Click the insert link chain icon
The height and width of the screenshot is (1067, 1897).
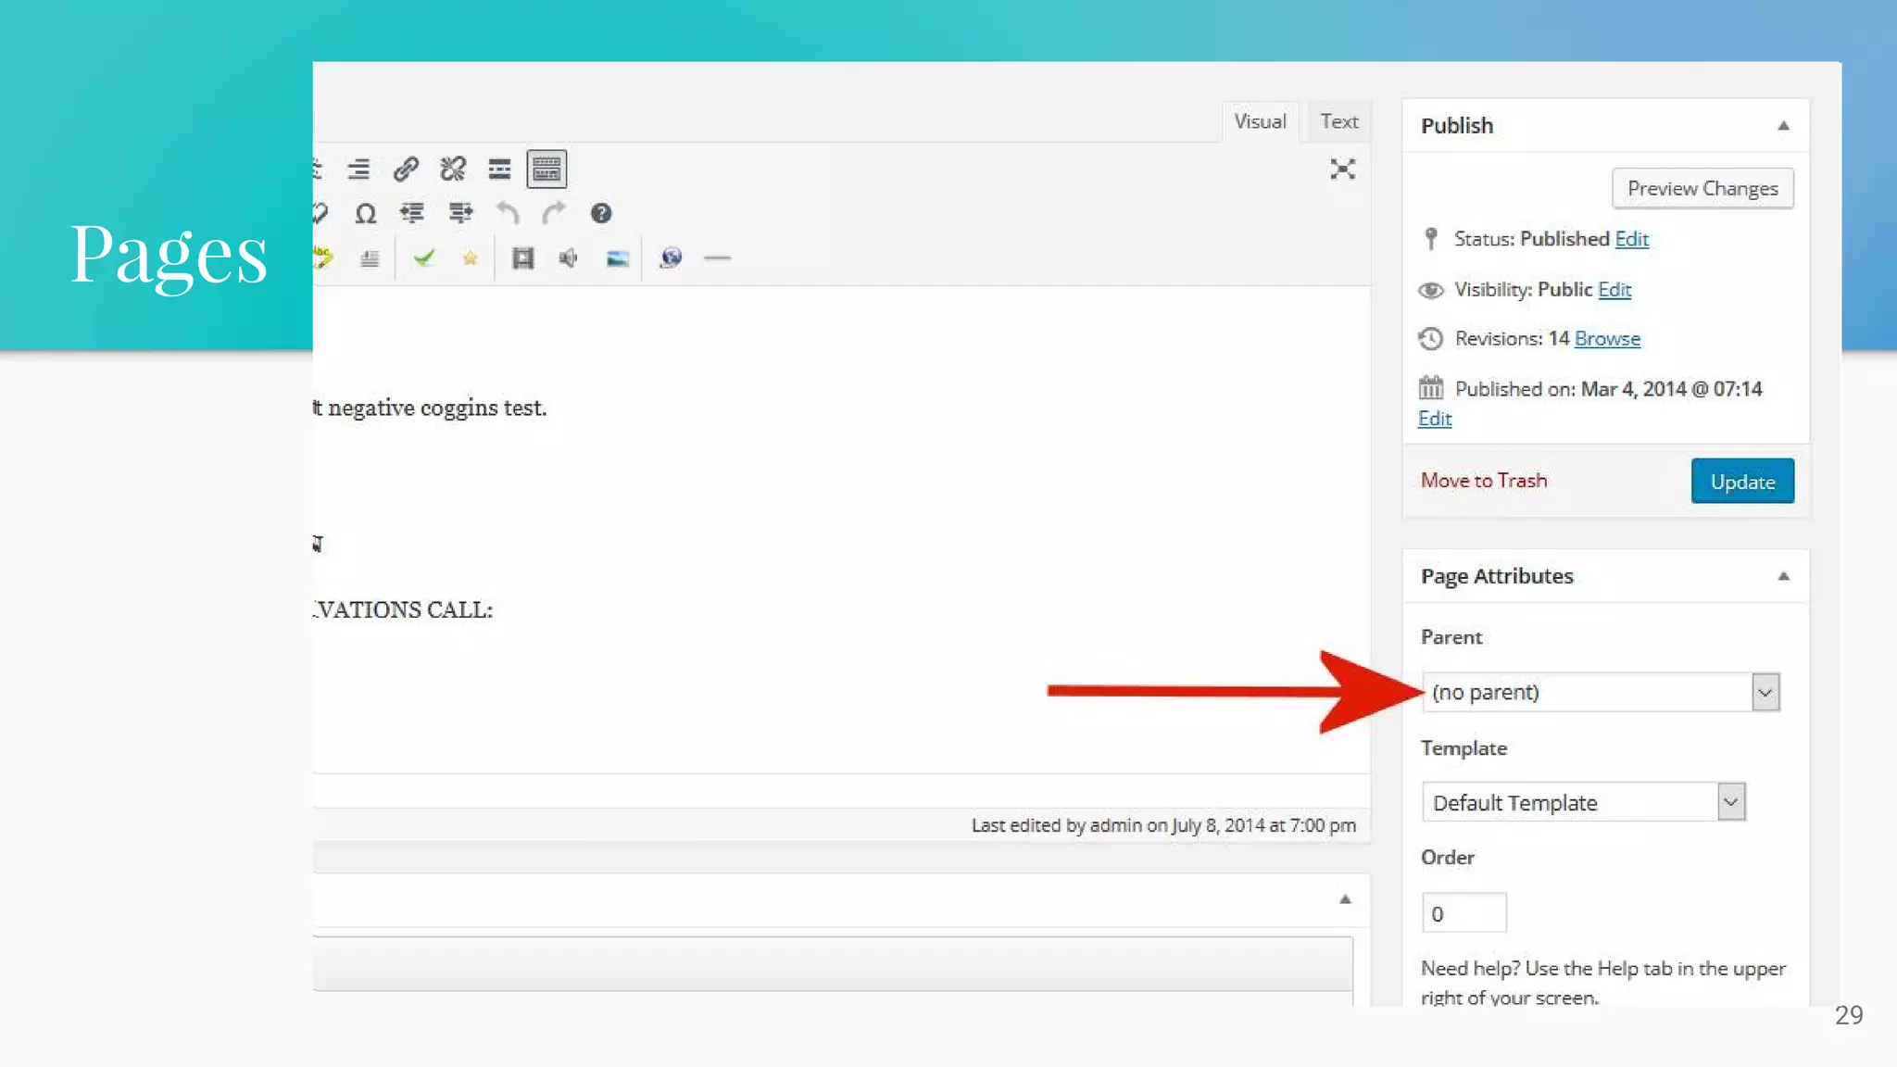[x=406, y=169]
